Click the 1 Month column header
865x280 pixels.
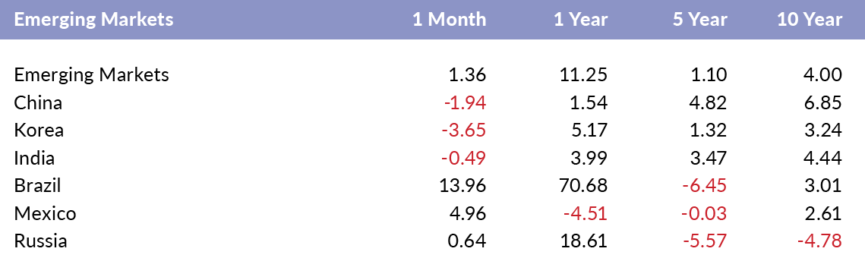(x=449, y=19)
